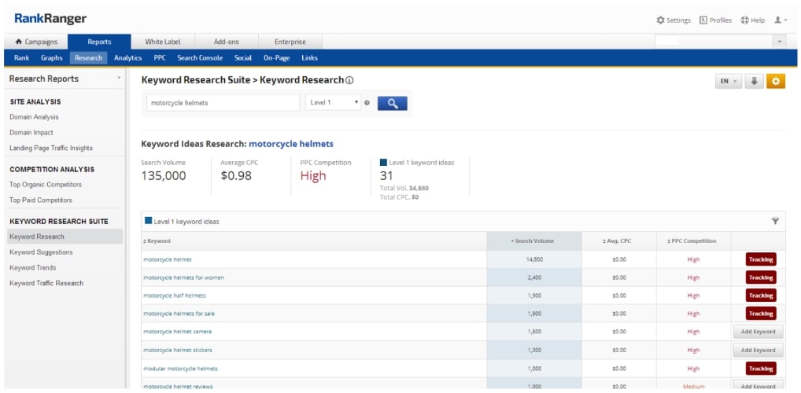Sort table by PPC Competition column
The width and height of the screenshot is (801, 393).
pos(693,241)
